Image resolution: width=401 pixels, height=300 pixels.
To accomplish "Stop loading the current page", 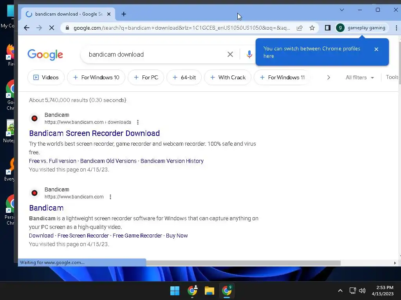I will click(52, 28).
